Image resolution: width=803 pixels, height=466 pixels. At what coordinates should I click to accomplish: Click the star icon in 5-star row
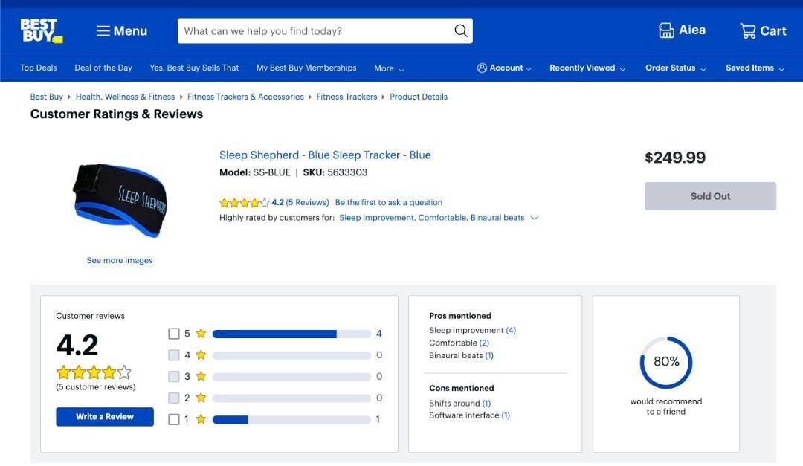click(201, 334)
